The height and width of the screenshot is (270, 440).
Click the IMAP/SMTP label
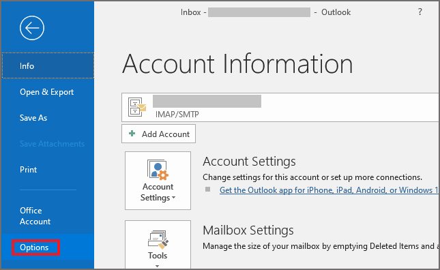pos(177,114)
